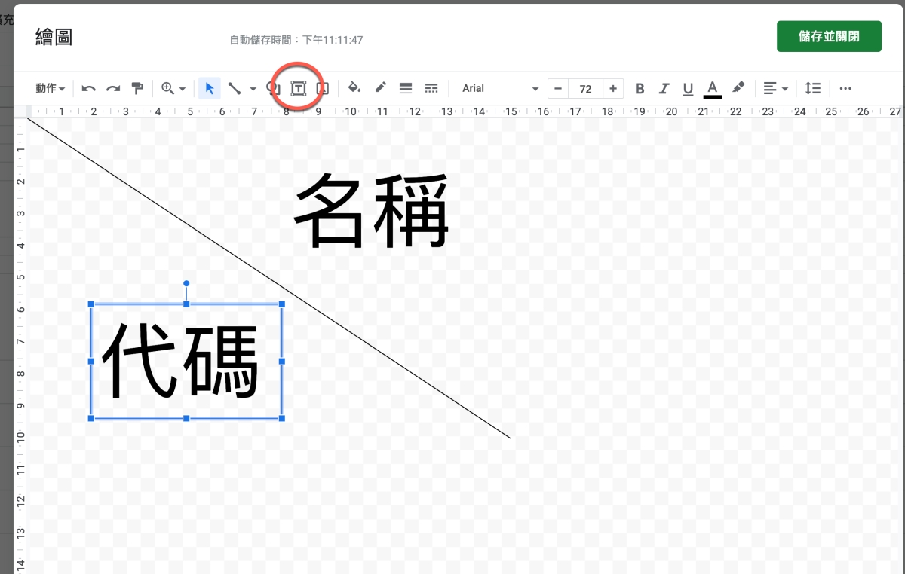Select the 名稱 text on the canvas

pyautogui.click(x=372, y=211)
